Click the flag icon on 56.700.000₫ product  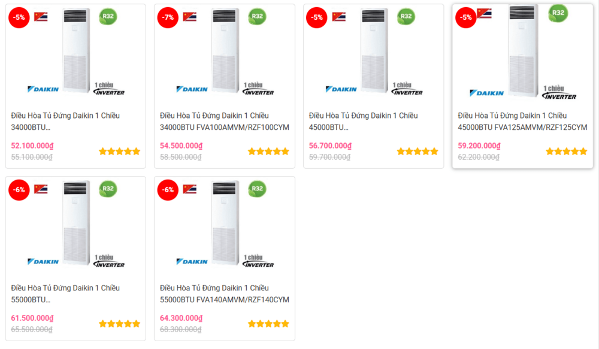(339, 17)
